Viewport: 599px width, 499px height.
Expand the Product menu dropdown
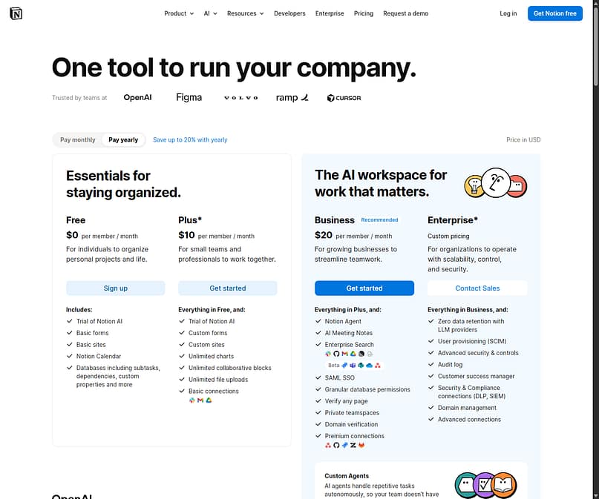tap(179, 13)
